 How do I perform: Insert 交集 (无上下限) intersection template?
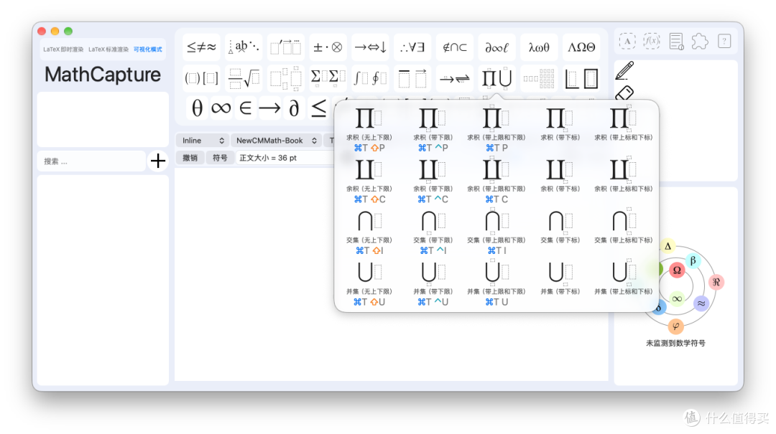369,232
